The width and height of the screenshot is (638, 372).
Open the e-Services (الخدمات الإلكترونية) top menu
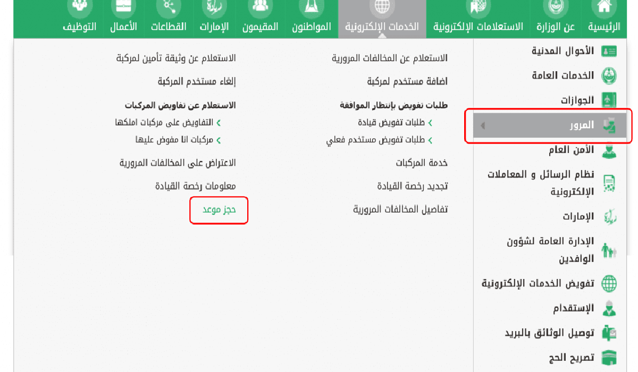point(382,27)
